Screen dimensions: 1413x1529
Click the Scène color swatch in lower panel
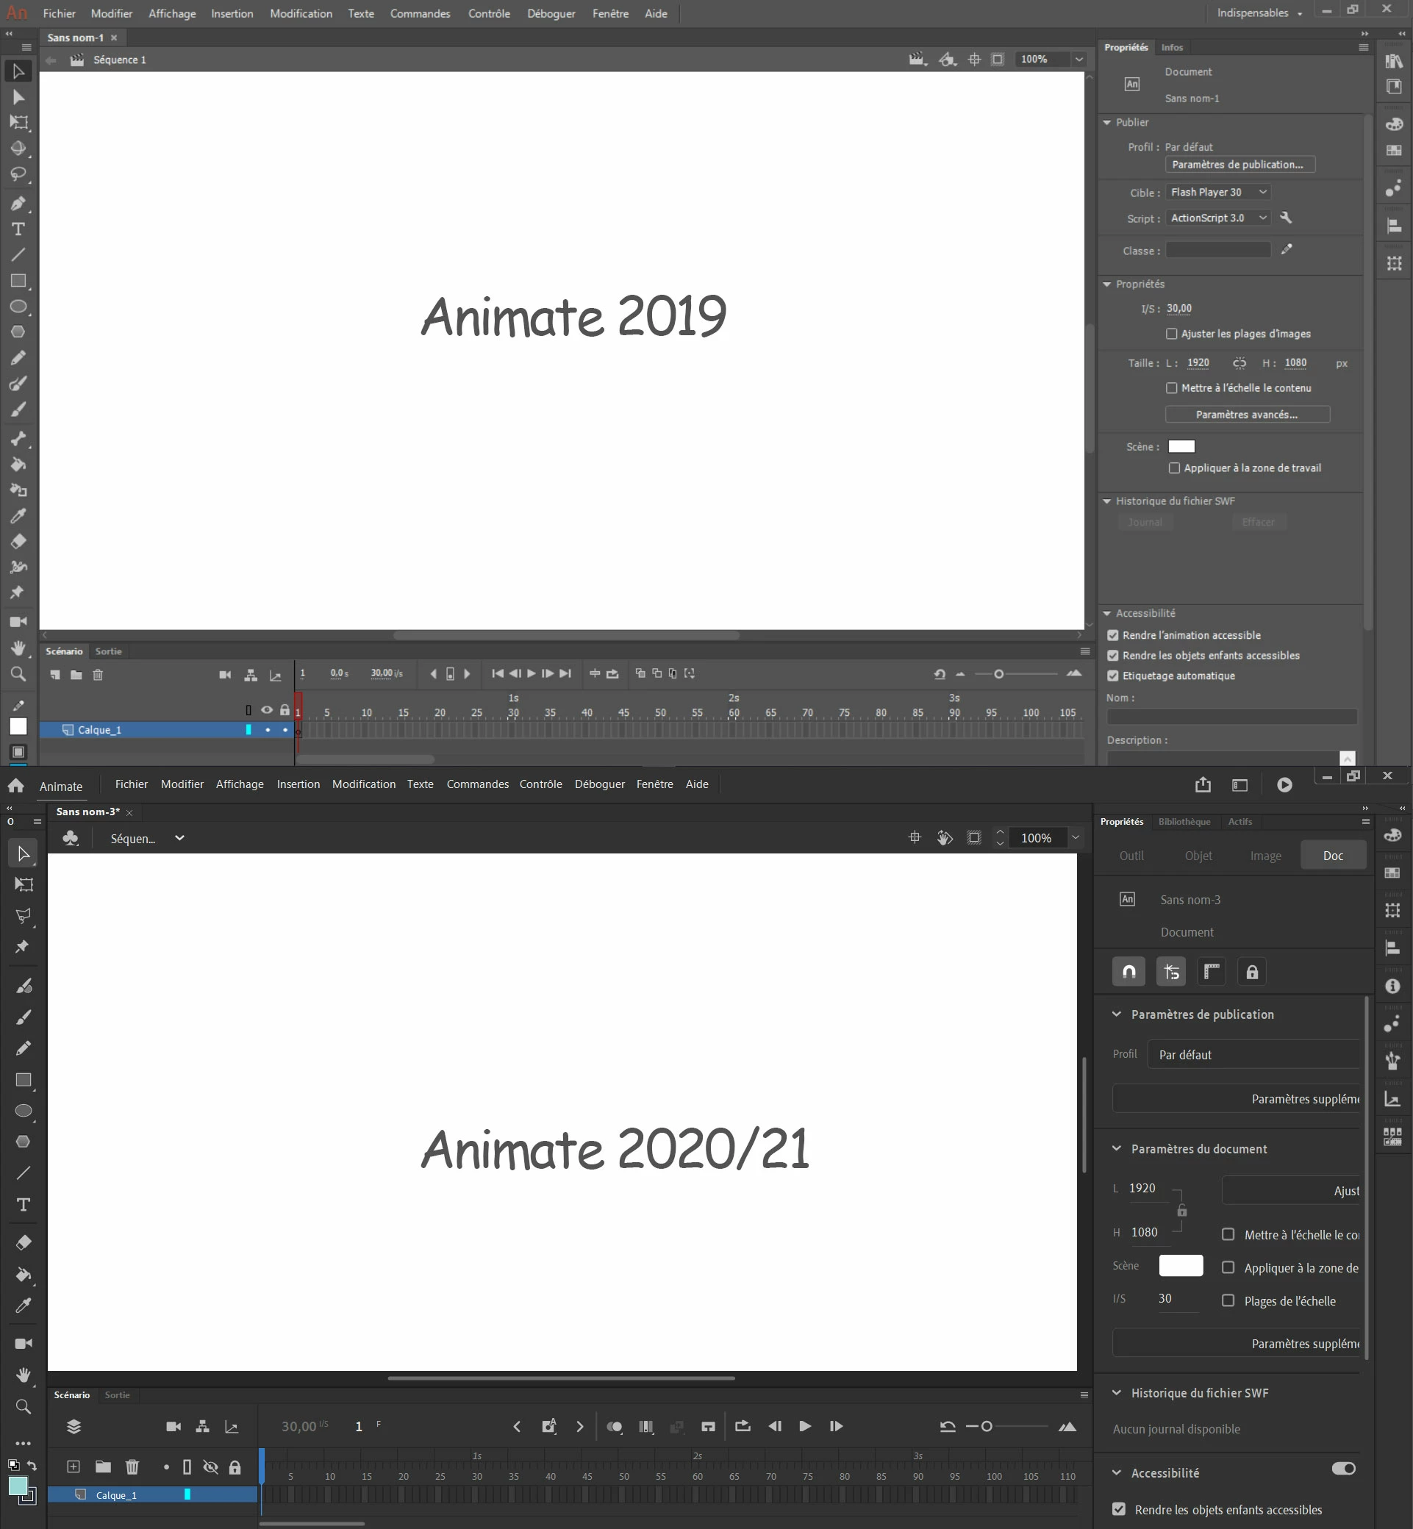1181,1265
